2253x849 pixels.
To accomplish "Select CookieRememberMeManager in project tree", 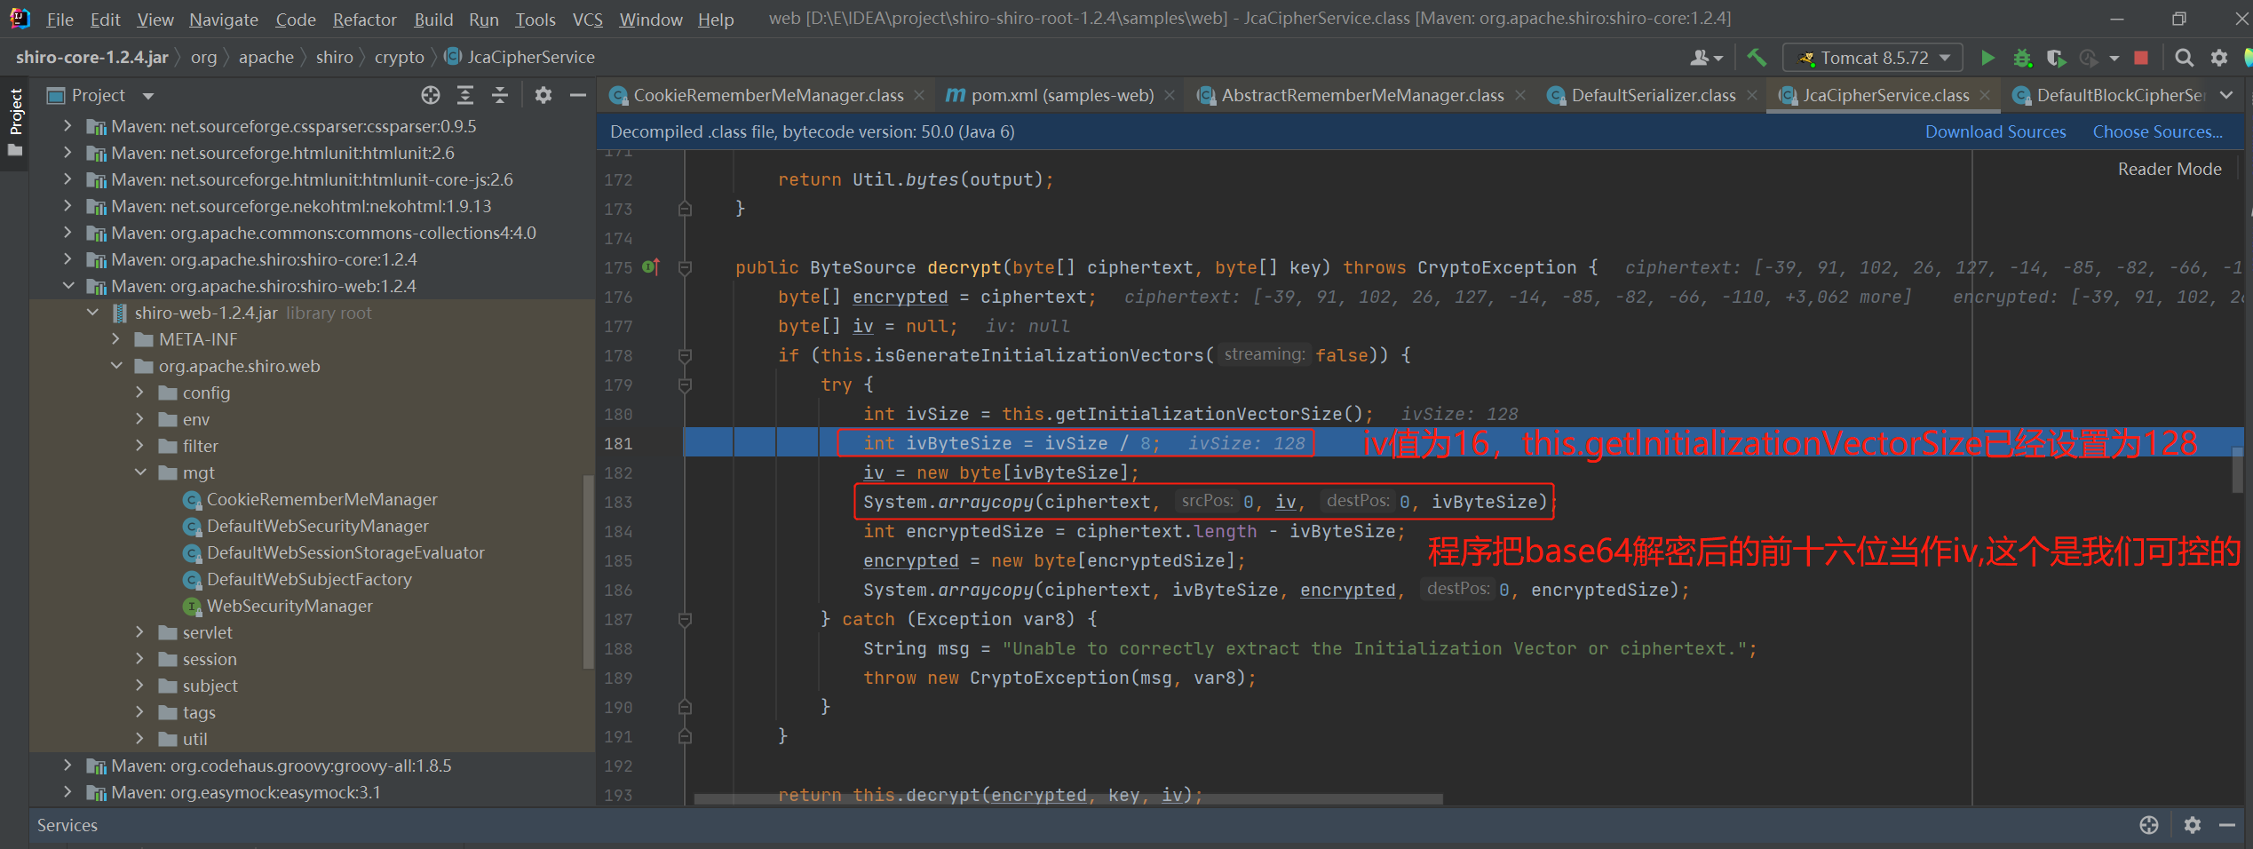I will click(x=321, y=499).
